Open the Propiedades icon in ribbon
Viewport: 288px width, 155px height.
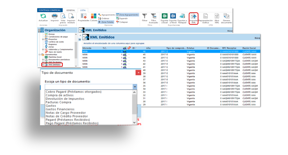pos(83,16)
